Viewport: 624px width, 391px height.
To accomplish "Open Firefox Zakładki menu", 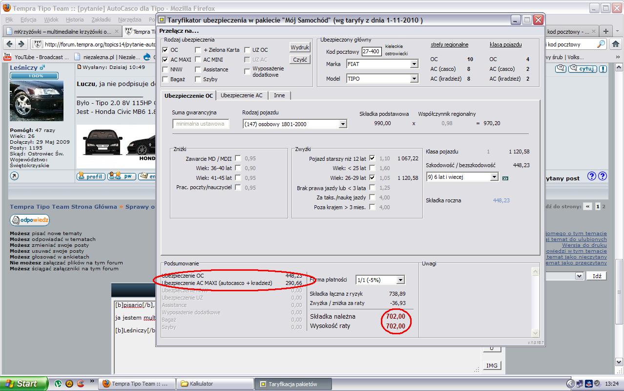I will point(101,20).
